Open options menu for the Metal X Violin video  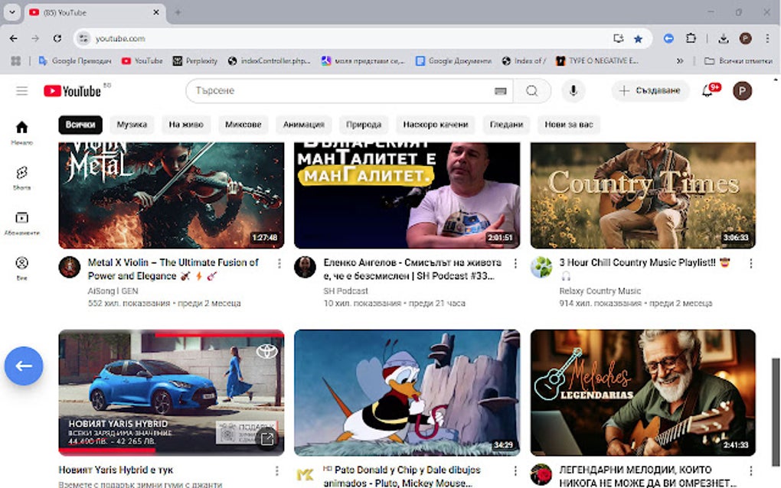[x=278, y=263]
